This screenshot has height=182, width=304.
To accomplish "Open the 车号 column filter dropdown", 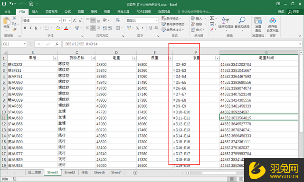I will pos(55,58).
